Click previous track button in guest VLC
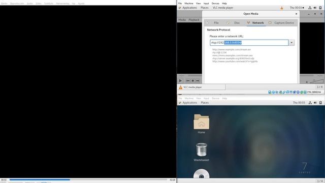325x183 pixels. [x=188, y=80]
